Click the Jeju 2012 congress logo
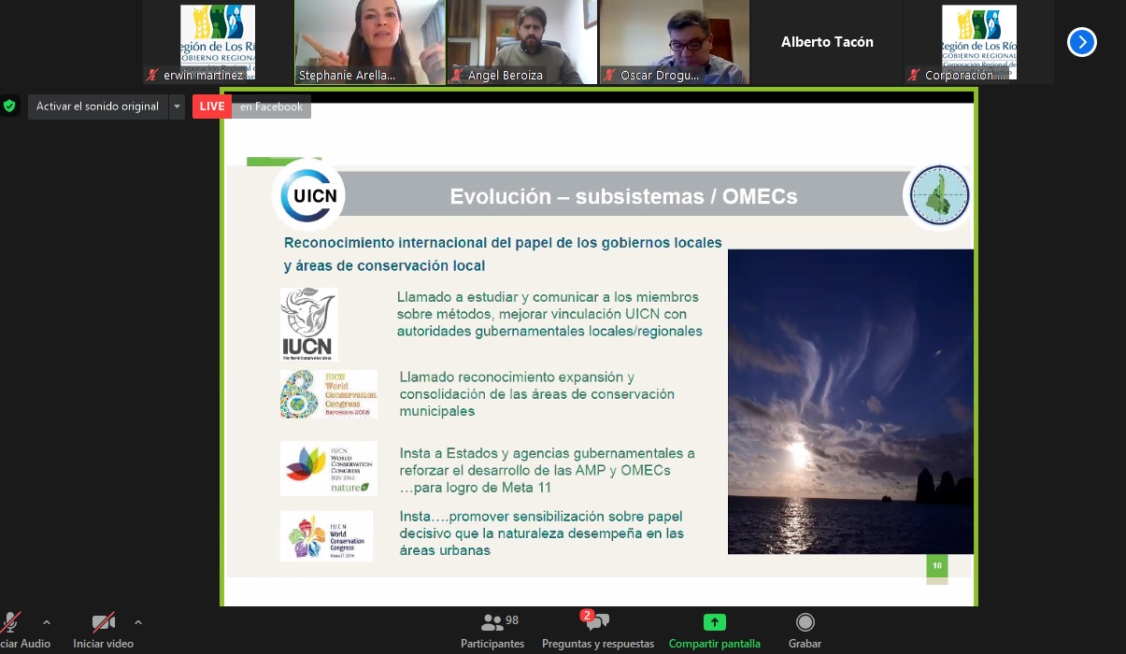 328,468
